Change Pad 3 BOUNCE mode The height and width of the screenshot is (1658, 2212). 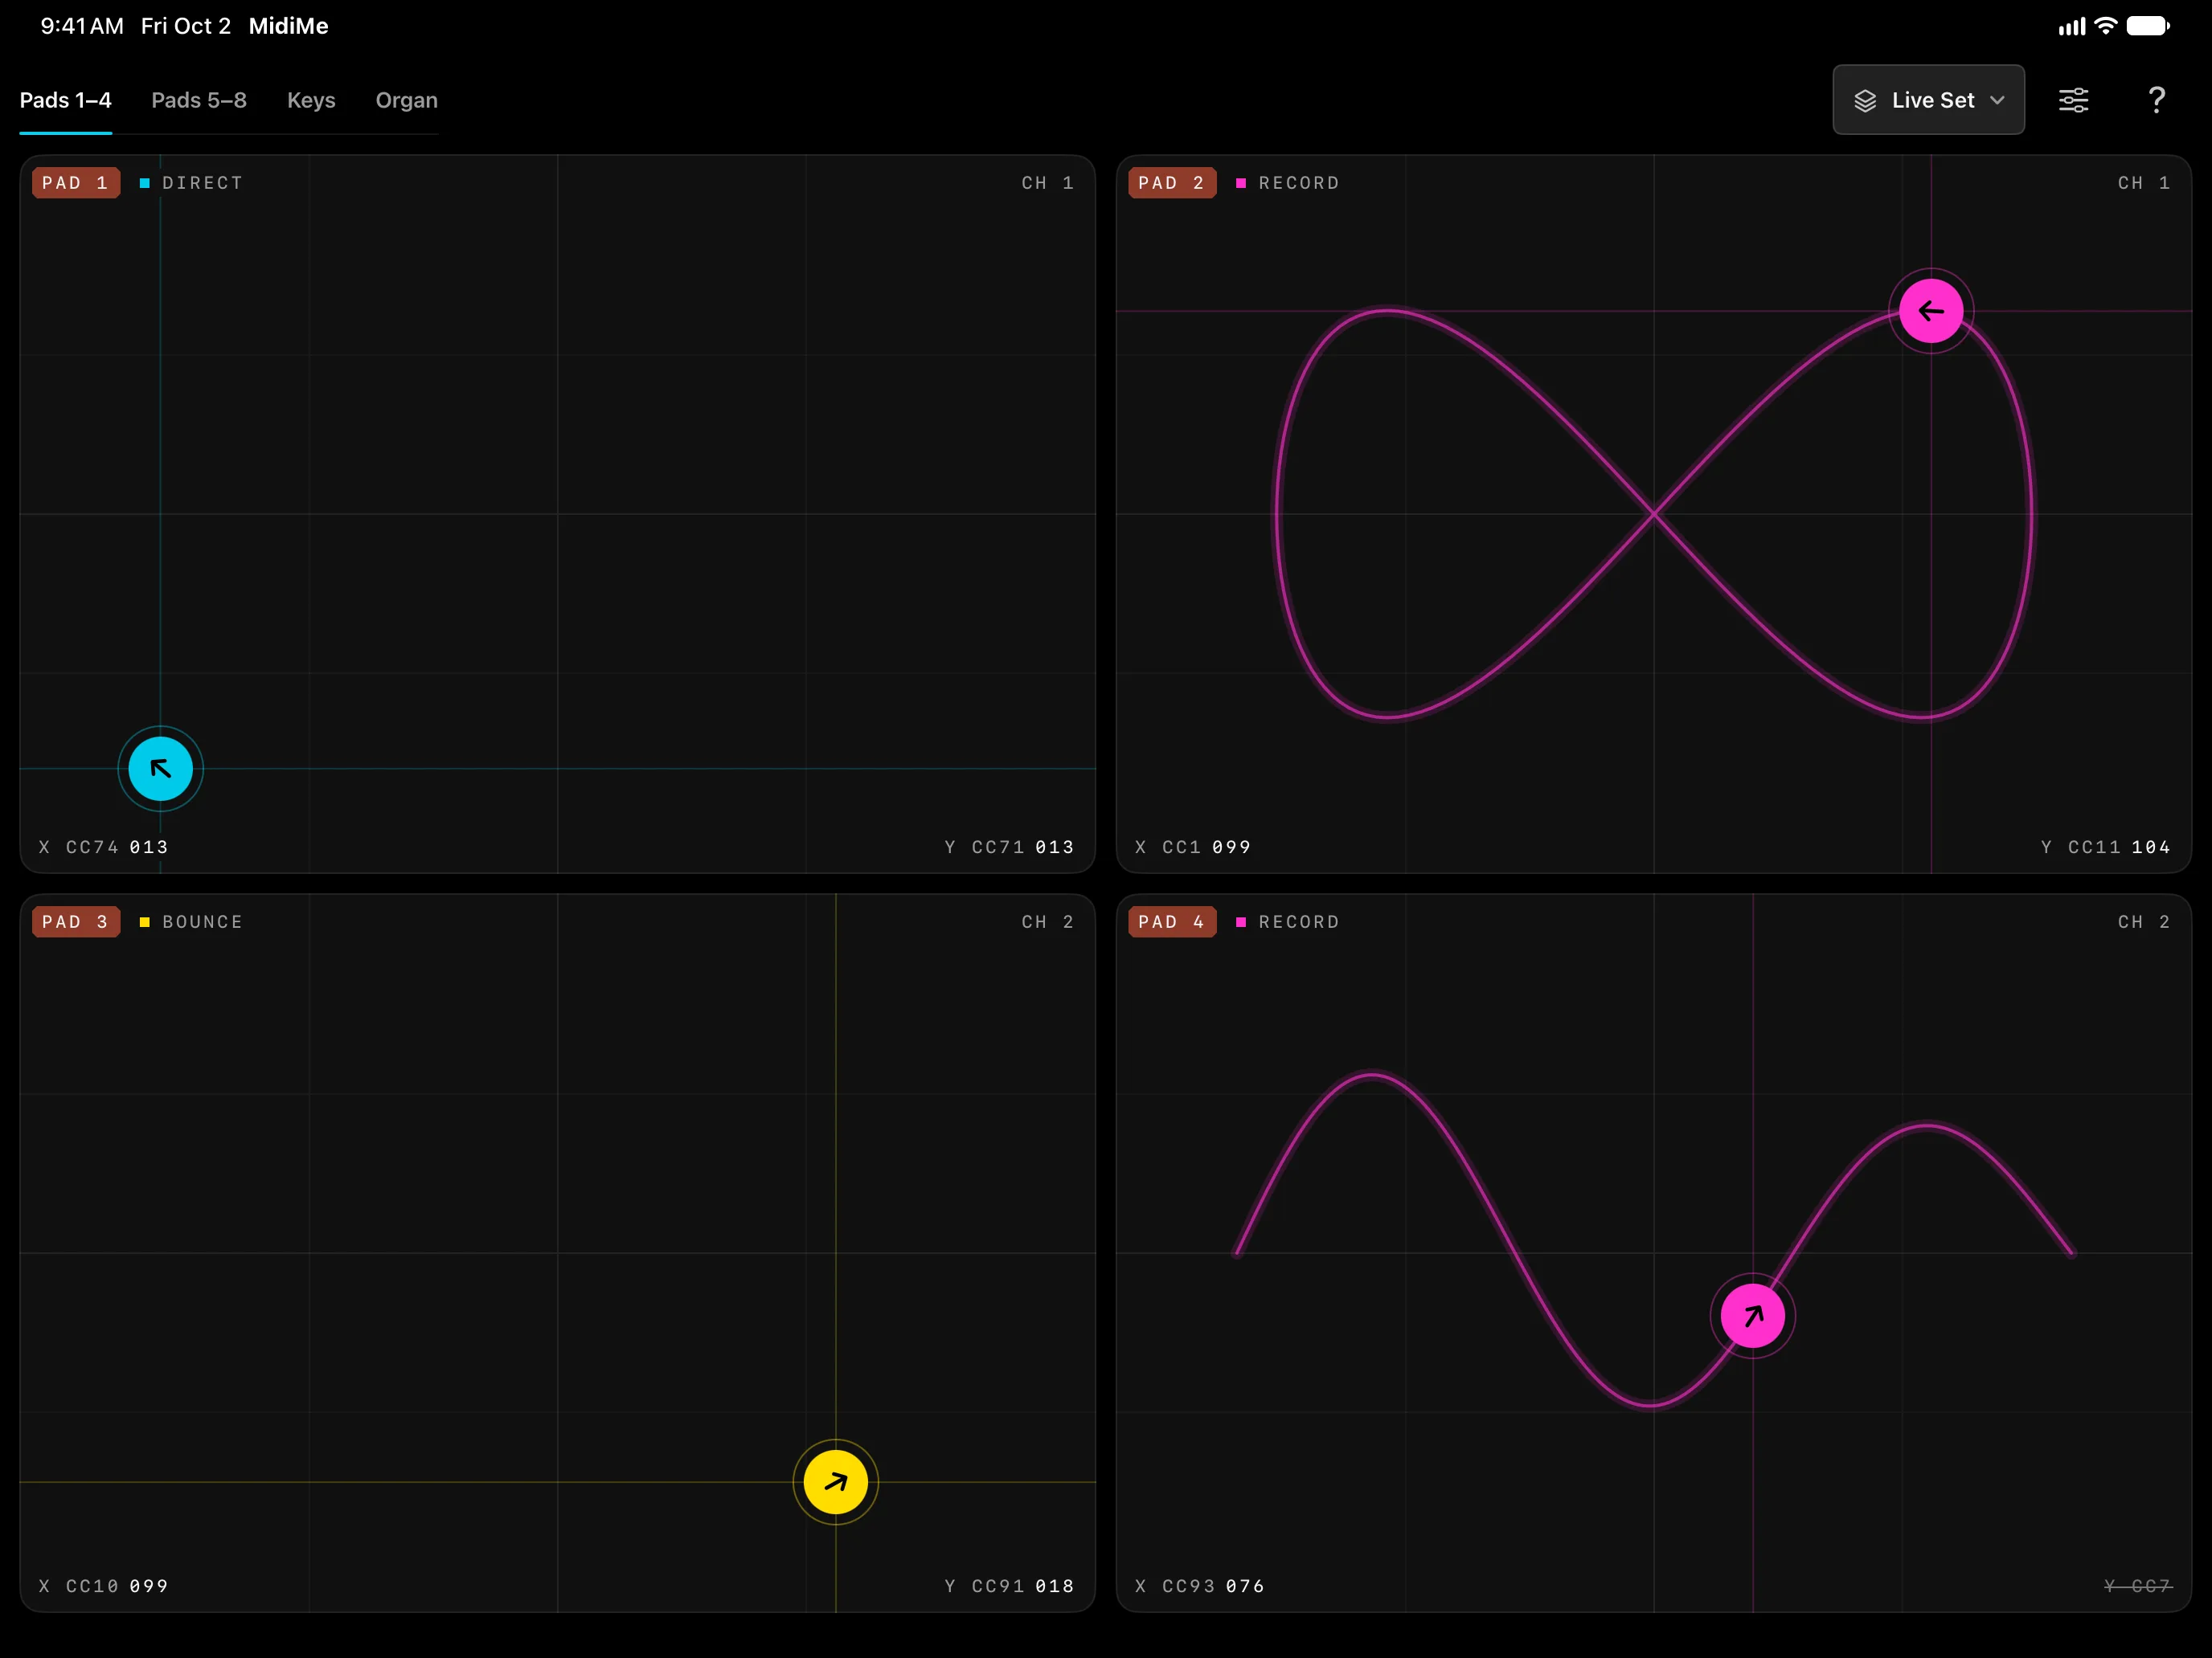point(192,921)
